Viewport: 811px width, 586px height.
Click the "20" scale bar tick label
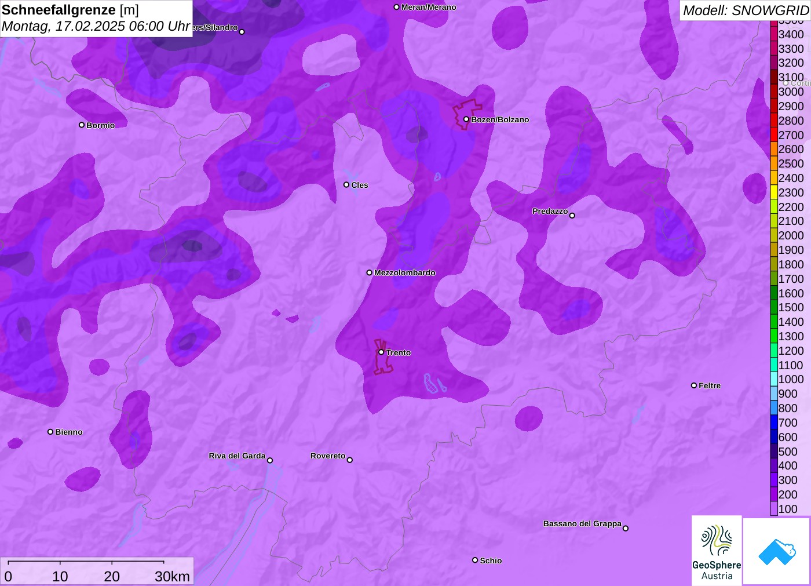[x=112, y=576]
